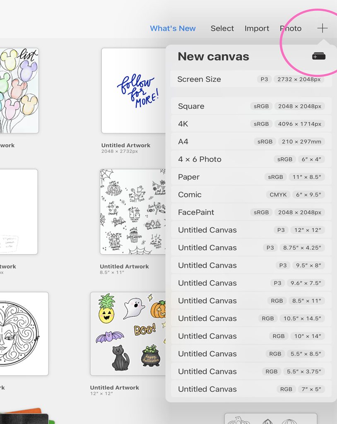The image size is (337, 424).
Task: Select Untitled Canvas 5.5″ × 8.5″
Action: click(251, 354)
